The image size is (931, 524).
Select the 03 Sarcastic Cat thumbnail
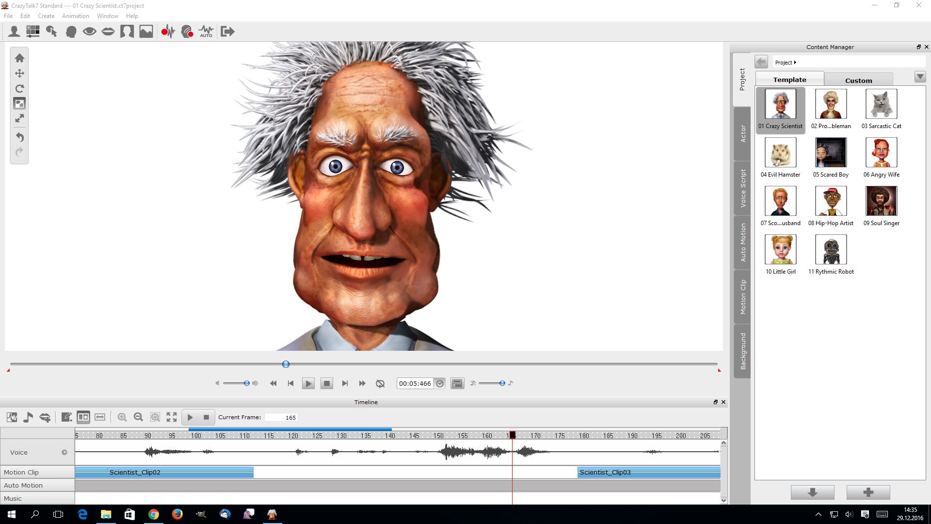pos(881,104)
